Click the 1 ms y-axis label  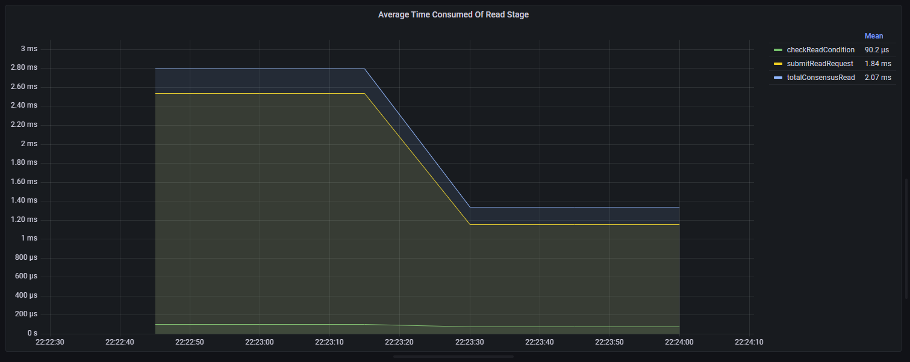pyautogui.click(x=29, y=238)
